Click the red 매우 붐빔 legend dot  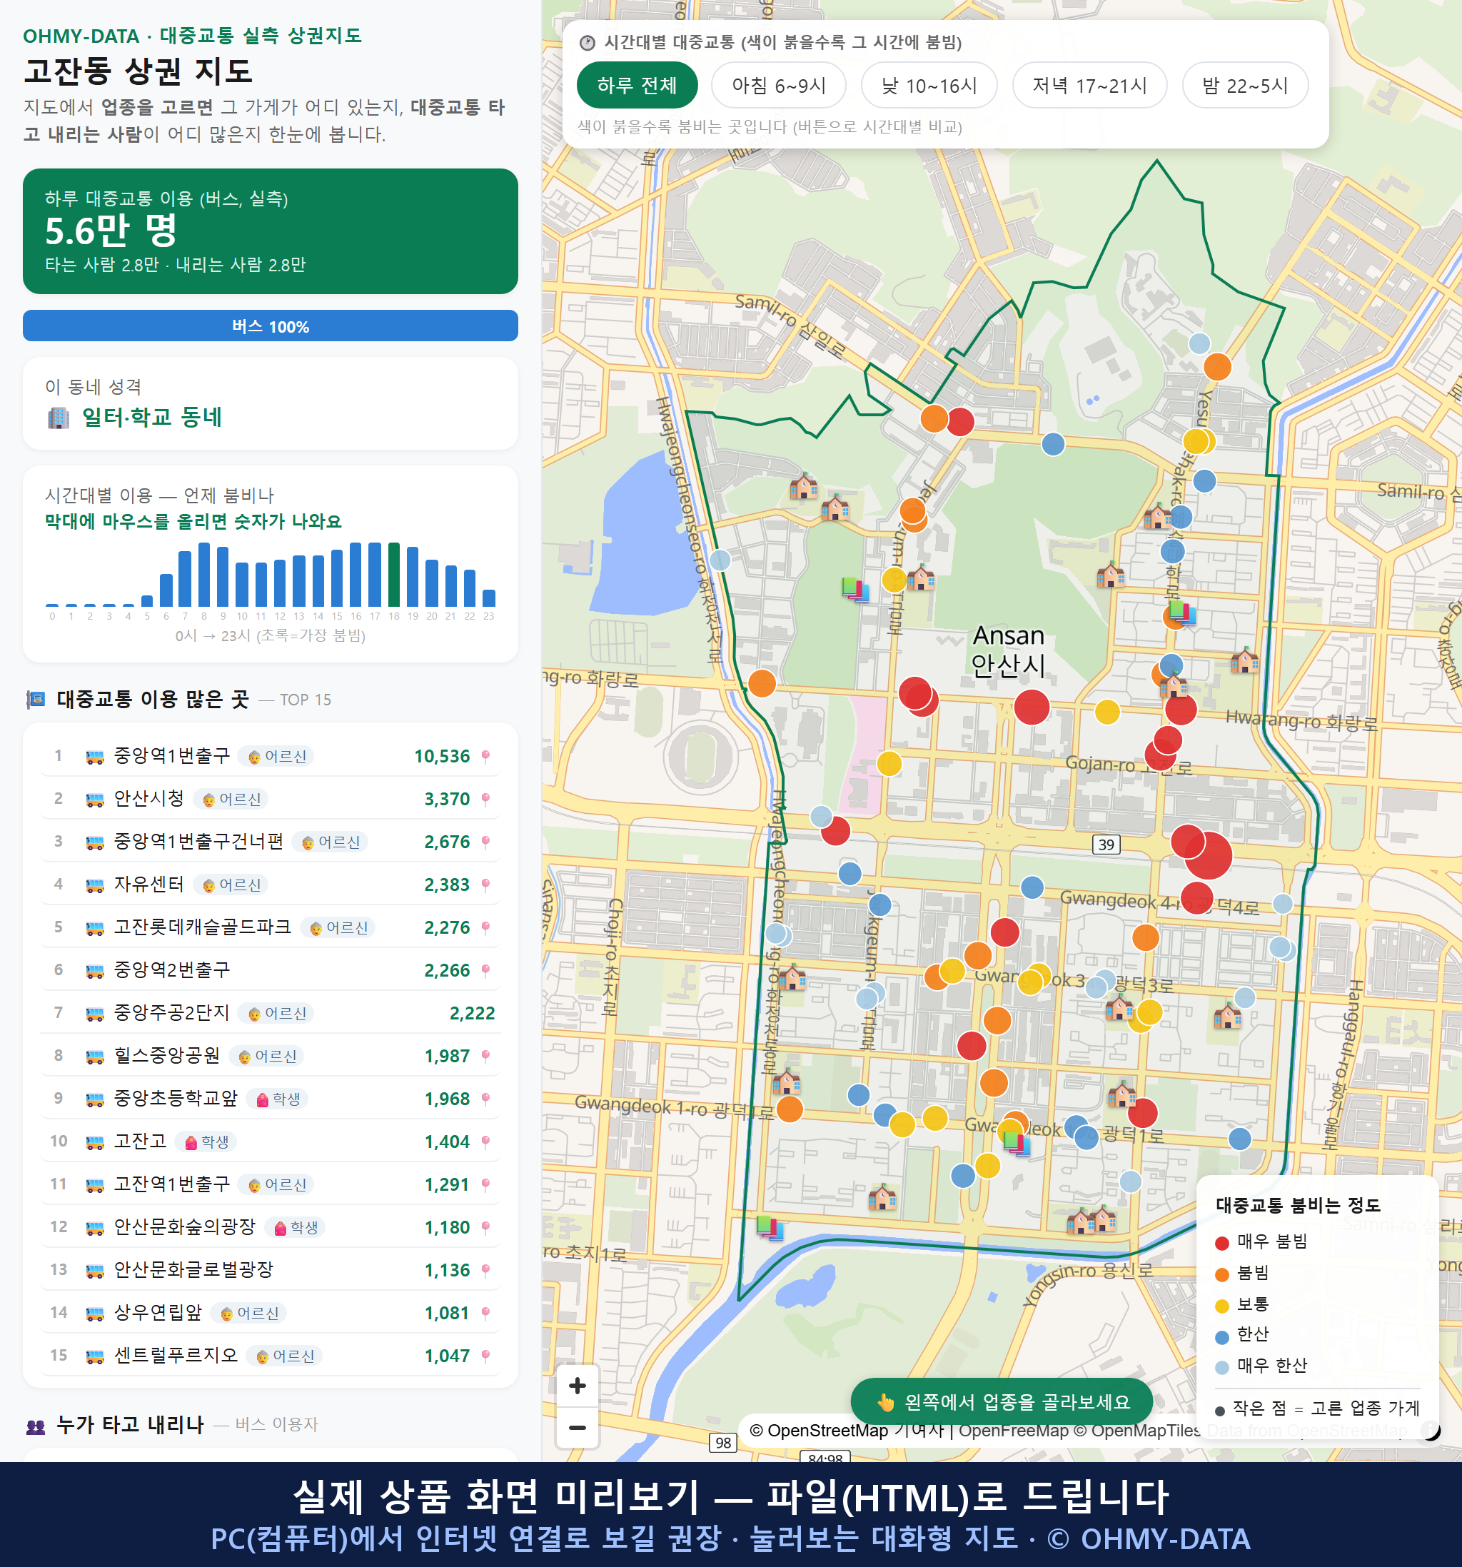coord(1221,1243)
